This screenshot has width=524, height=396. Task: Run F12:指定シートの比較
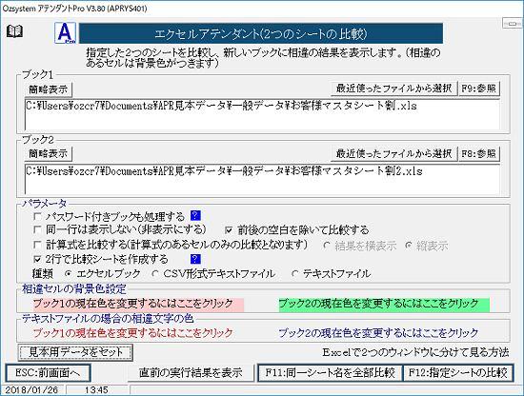pyautogui.click(x=458, y=372)
